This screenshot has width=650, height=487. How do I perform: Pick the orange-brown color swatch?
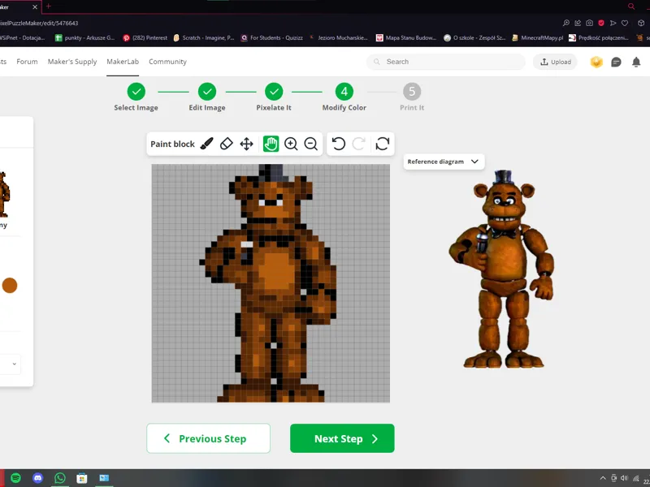10,286
